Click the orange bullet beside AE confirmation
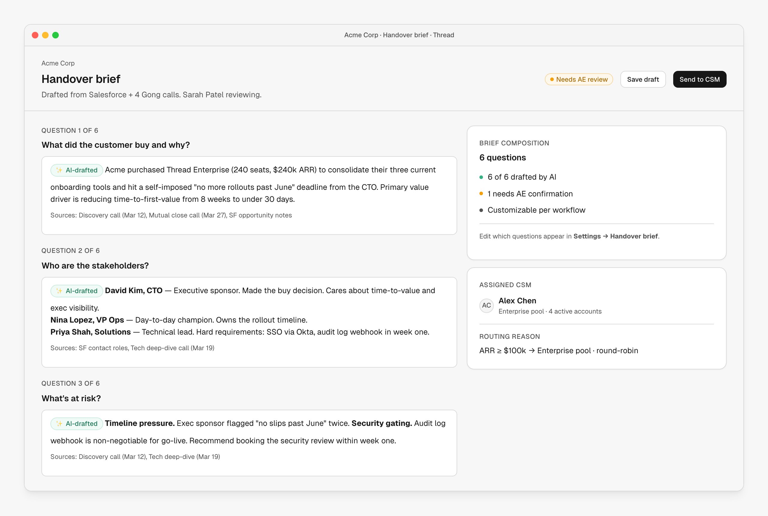Screen dimensions: 768x516 [x=481, y=193]
